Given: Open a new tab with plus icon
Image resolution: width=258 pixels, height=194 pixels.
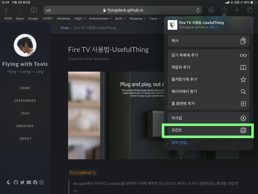Looking at the screenshot, I should point(237,10).
